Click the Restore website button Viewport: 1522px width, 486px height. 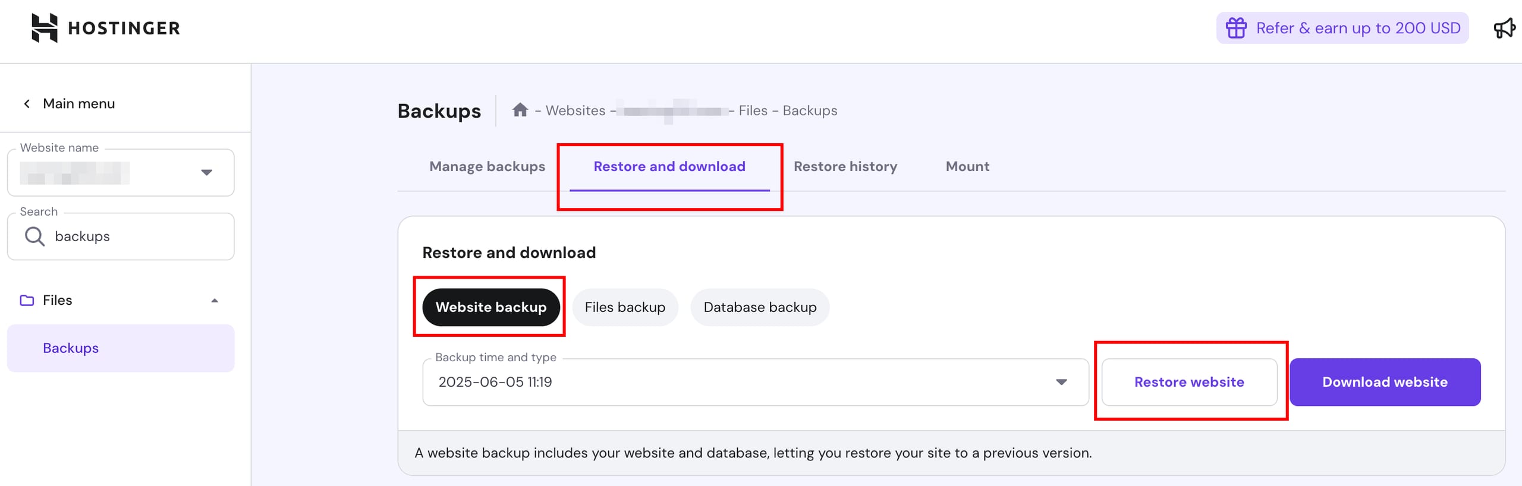[x=1188, y=382]
